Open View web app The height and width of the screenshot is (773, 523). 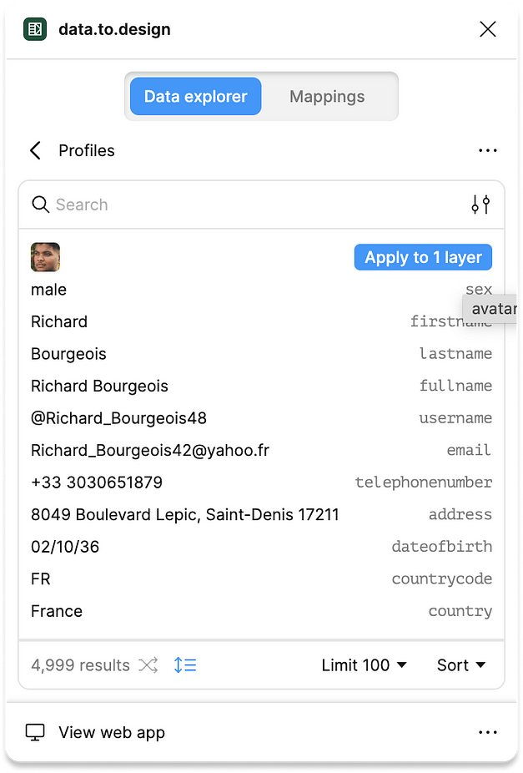[x=112, y=732]
